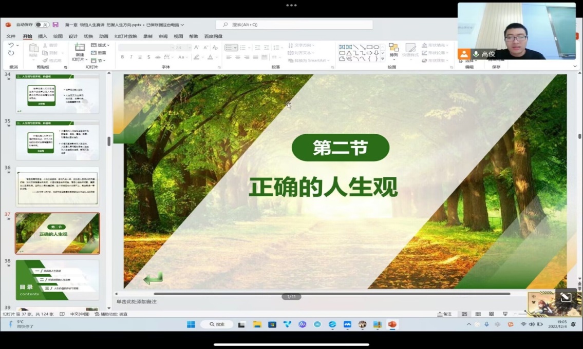Image resolution: width=583 pixels, height=349 pixels.
Task: Click the Windows Start button
Action: 191,324
